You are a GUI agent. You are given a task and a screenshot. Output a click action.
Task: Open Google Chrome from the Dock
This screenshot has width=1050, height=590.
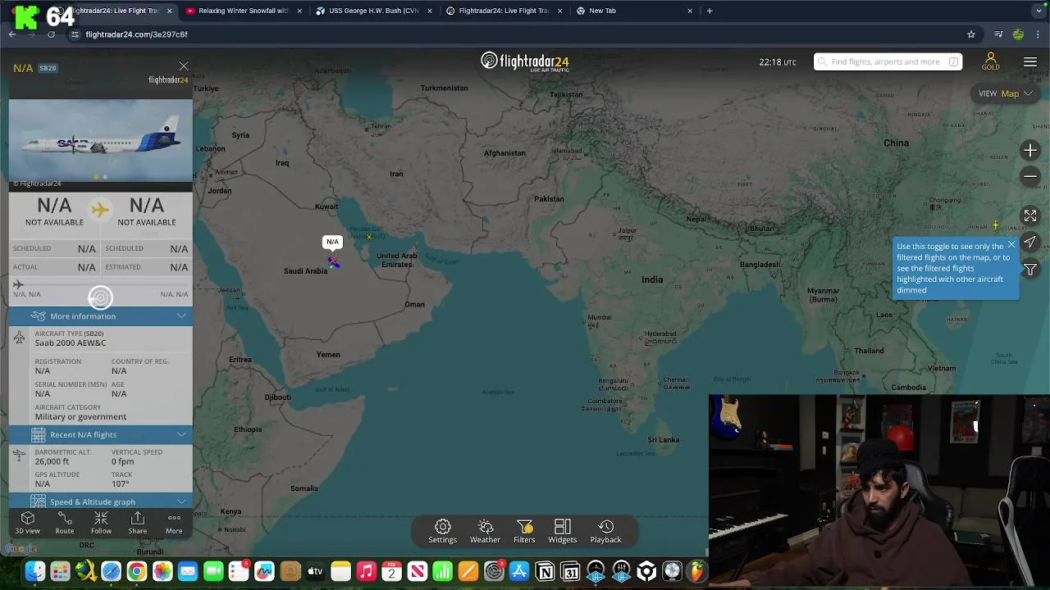point(137,572)
